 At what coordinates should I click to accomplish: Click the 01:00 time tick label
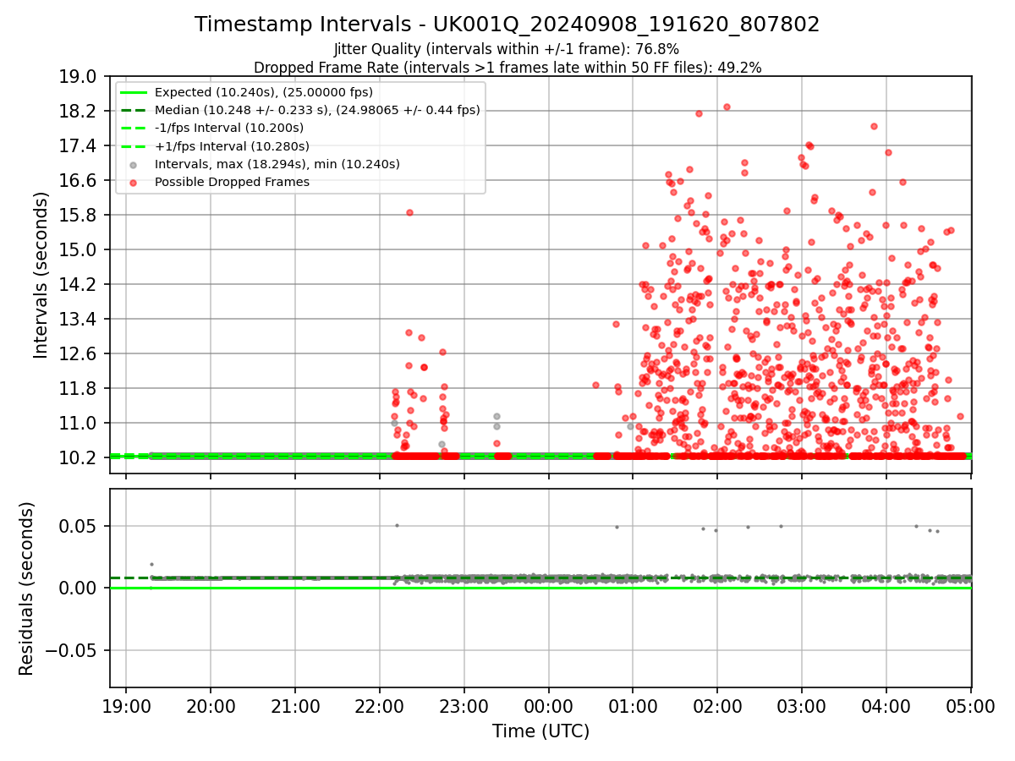(633, 706)
